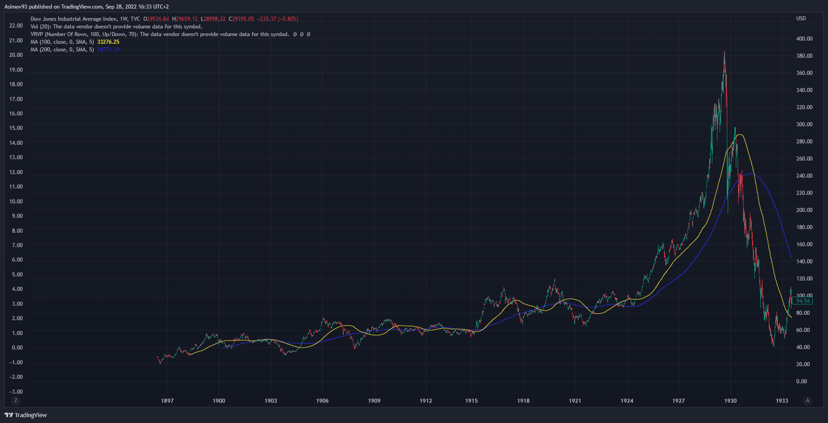Toggle the A auto-scale button
Image resolution: width=828 pixels, height=423 pixels.
pos(808,400)
